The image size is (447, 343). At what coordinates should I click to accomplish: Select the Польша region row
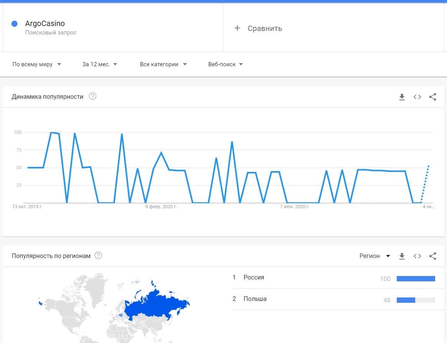[255, 299]
